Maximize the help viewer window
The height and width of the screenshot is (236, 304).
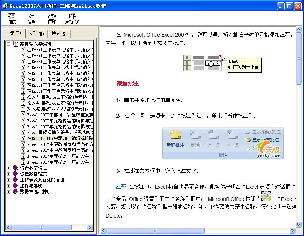pyautogui.click(x=289, y=6)
